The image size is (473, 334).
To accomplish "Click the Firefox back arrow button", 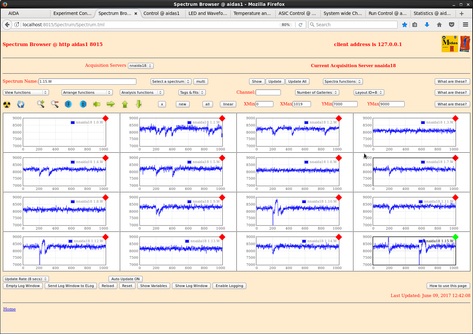I will click(x=7, y=25).
